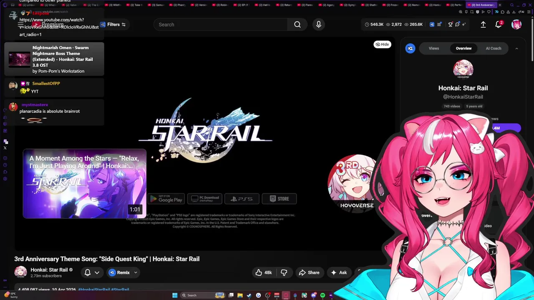Open OBS Studio from the taskbar
Screen dimensions: 534x300
pyautogui.click(x=267, y=295)
